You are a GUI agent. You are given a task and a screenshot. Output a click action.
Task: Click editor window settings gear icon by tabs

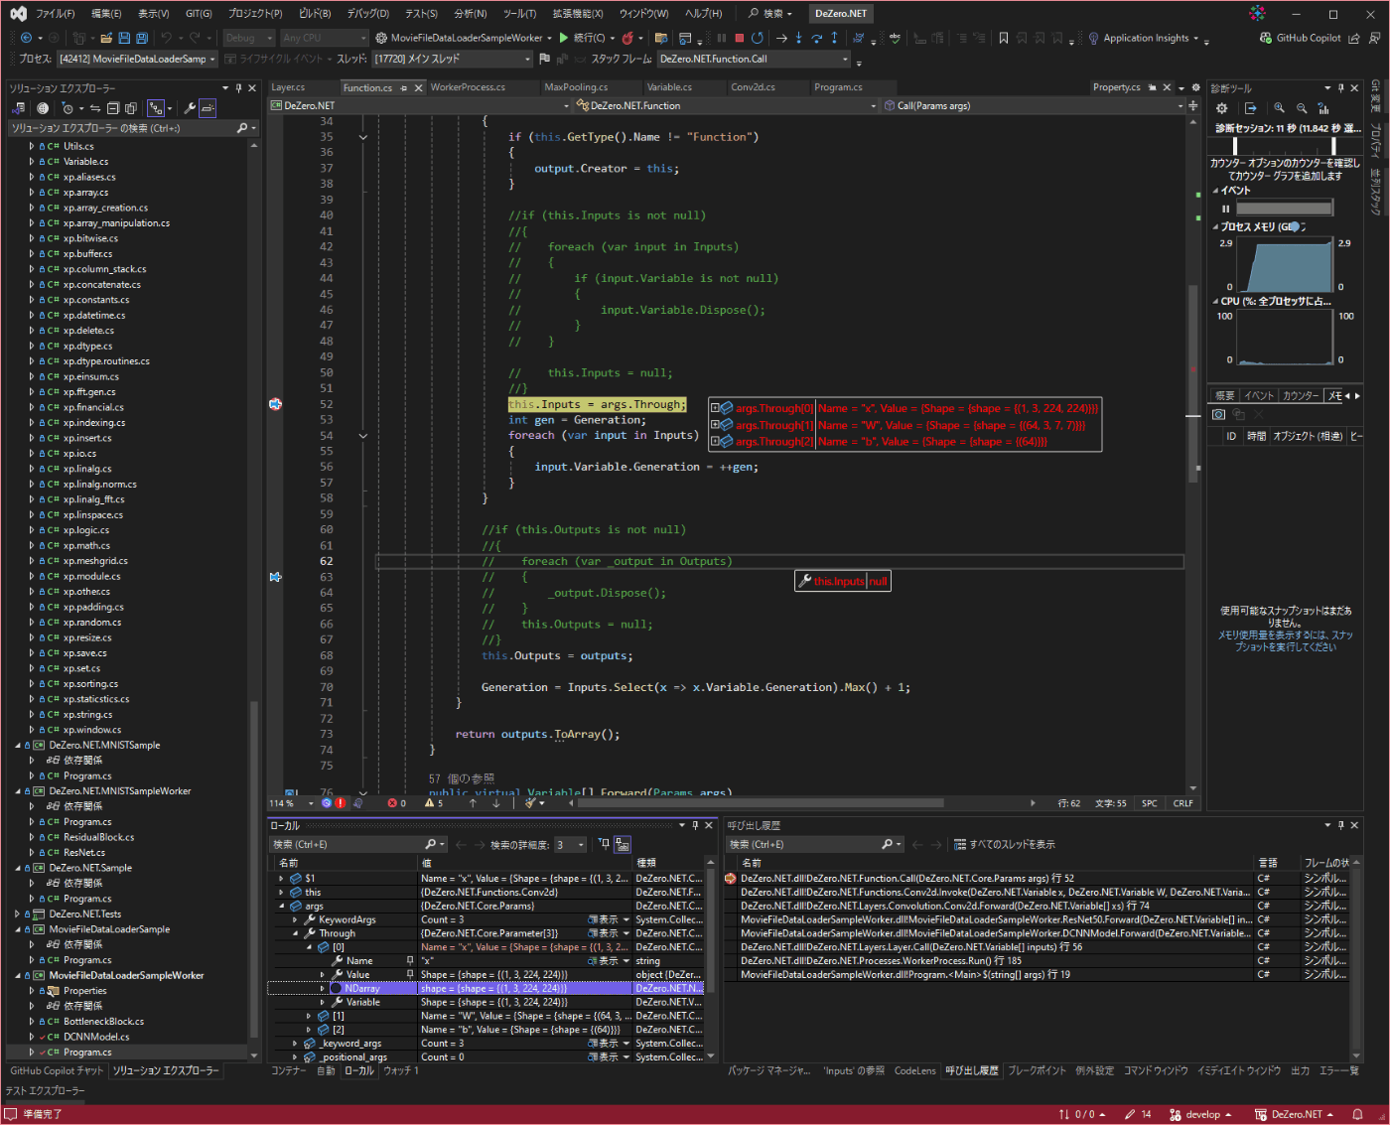(1195, 87)
